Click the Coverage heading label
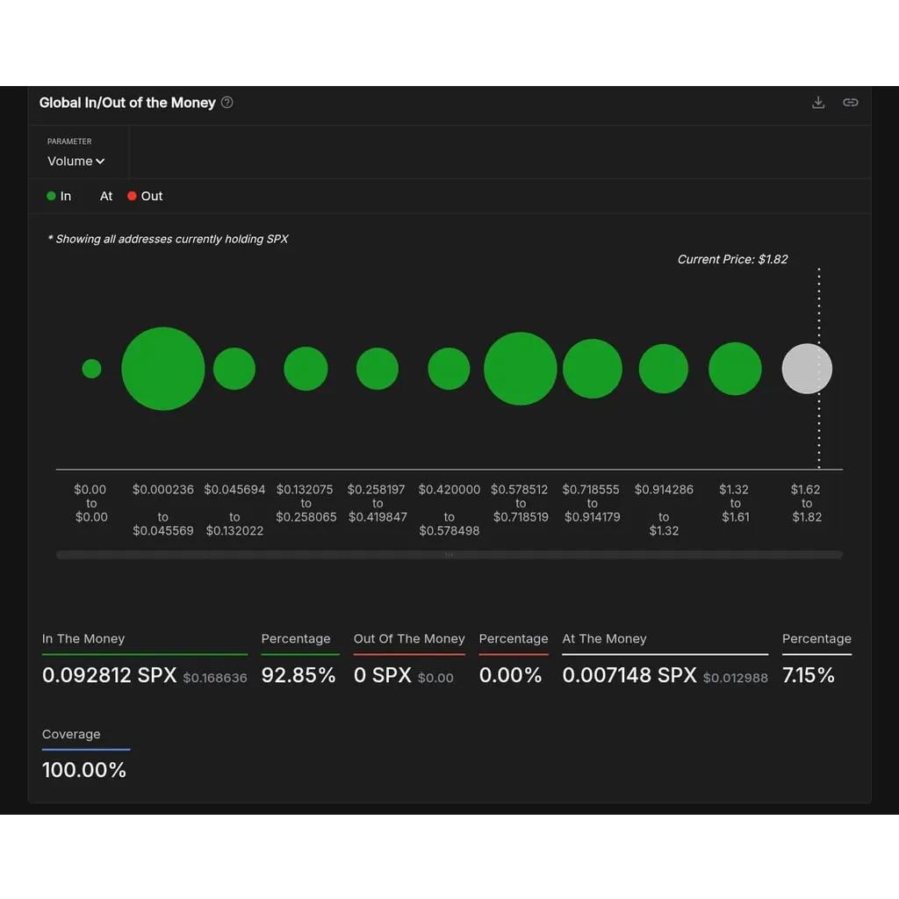 pyautogui.click(x=71, y=734)
